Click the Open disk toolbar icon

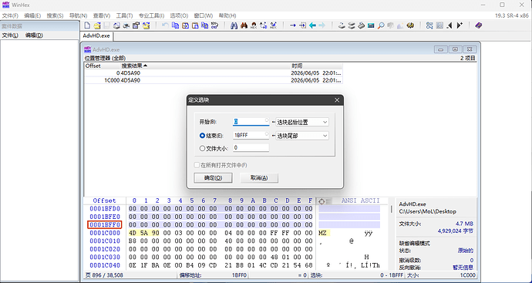pos(342,25)
